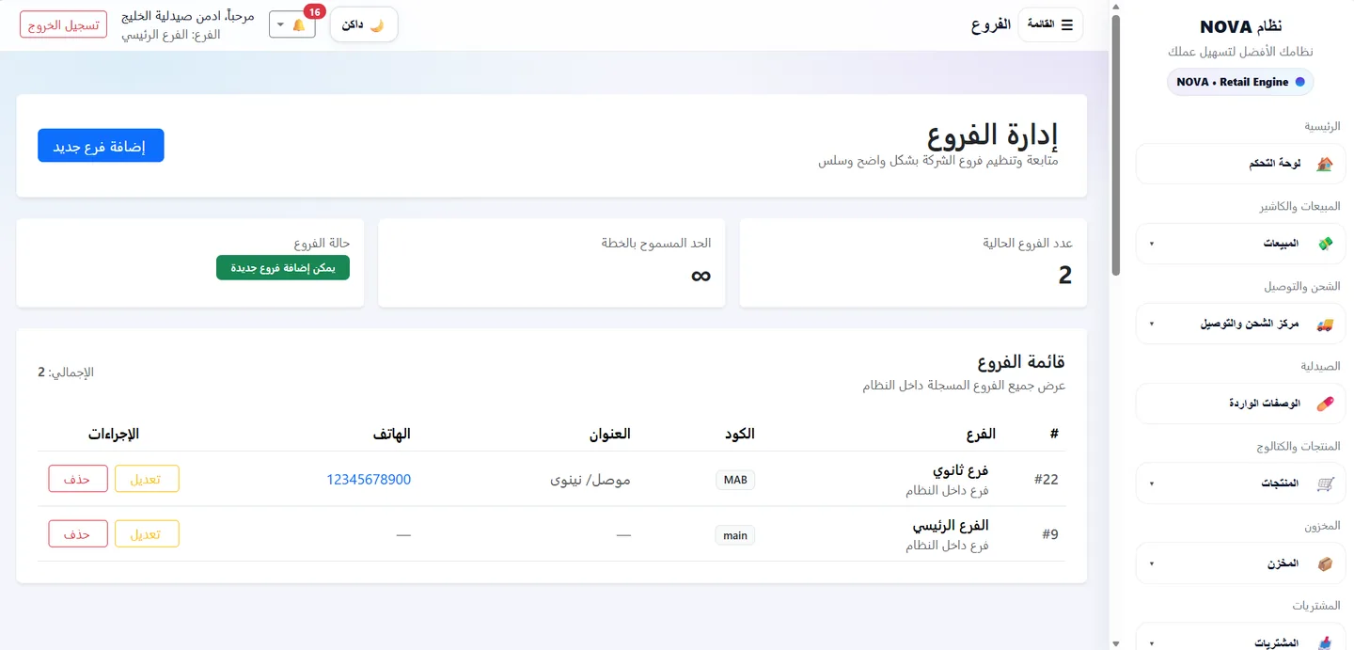Click the القائمة menu toggle button
The height and width of the screenshot is (650, 1354).
coord(1050,25)
